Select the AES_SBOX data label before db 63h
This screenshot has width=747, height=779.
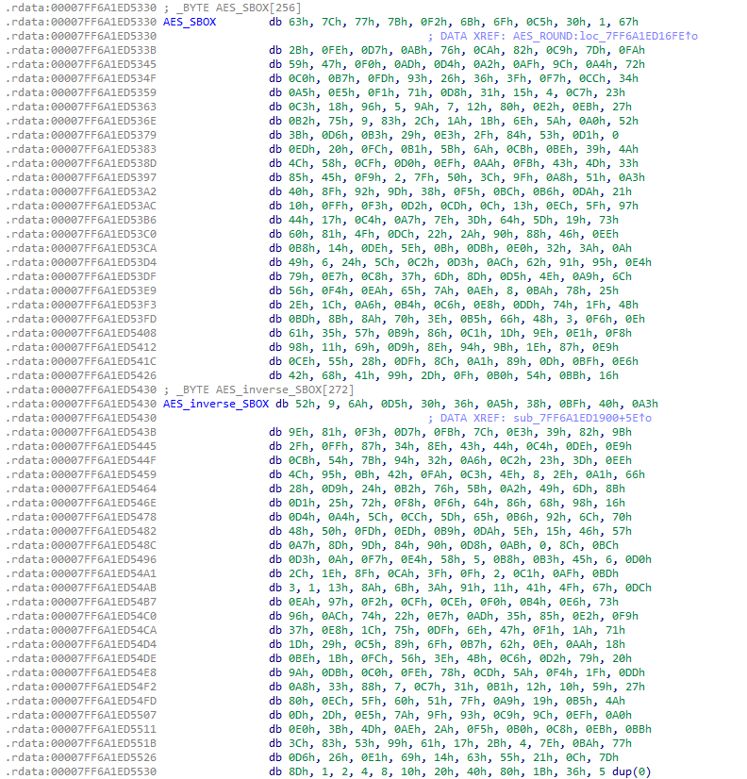pos(189,22)
